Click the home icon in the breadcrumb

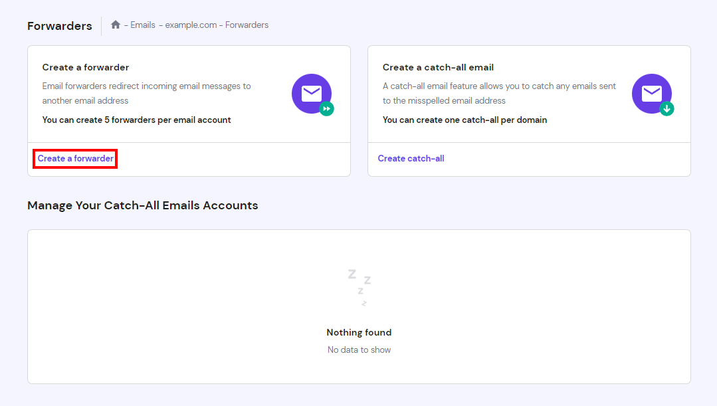[x=114, y=25]
